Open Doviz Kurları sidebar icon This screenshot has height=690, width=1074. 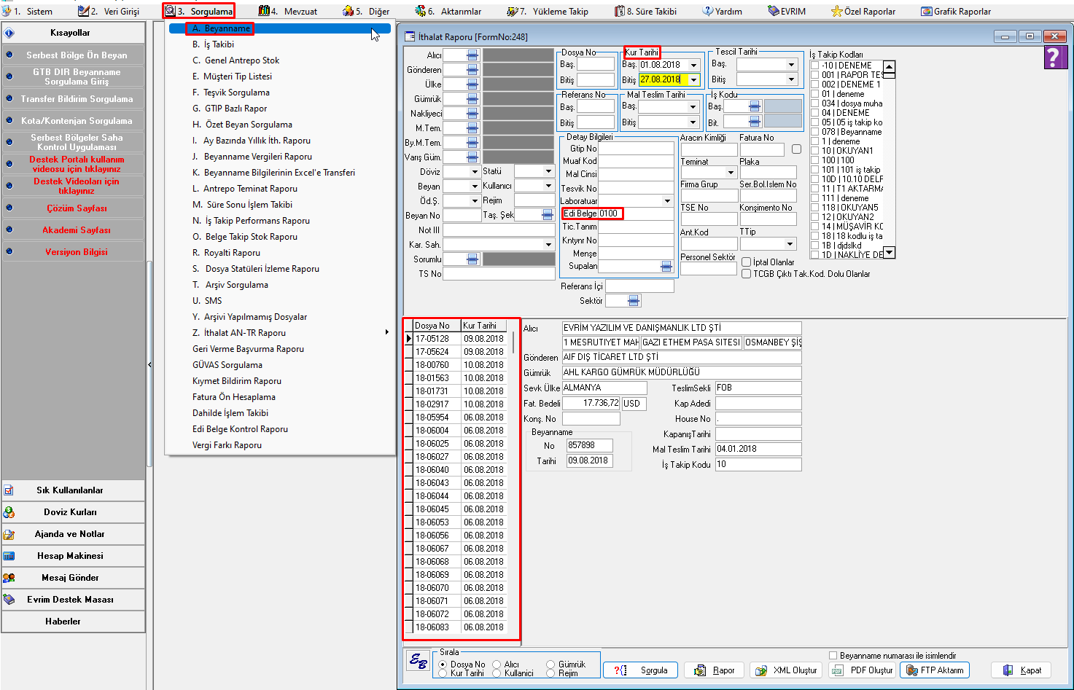[x=9, y=512]
